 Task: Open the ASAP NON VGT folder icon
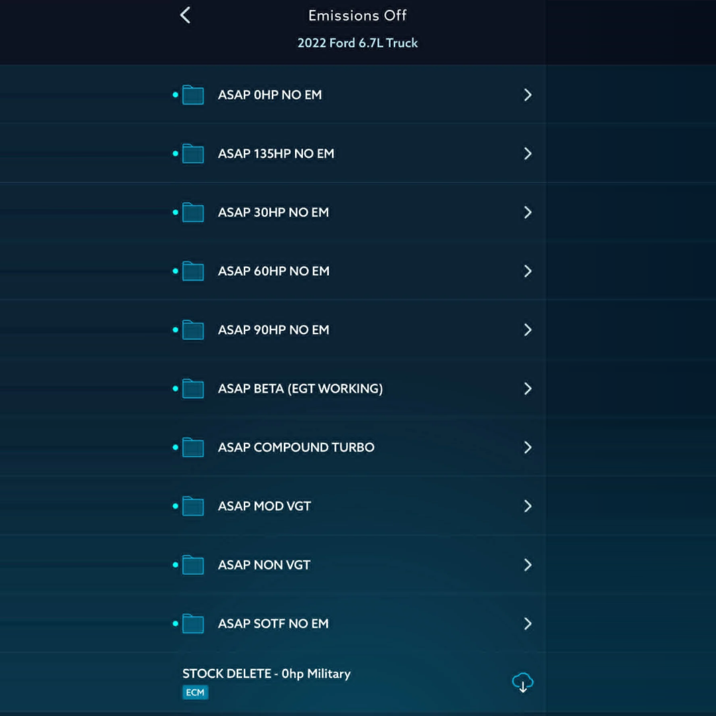pos(193,565)
